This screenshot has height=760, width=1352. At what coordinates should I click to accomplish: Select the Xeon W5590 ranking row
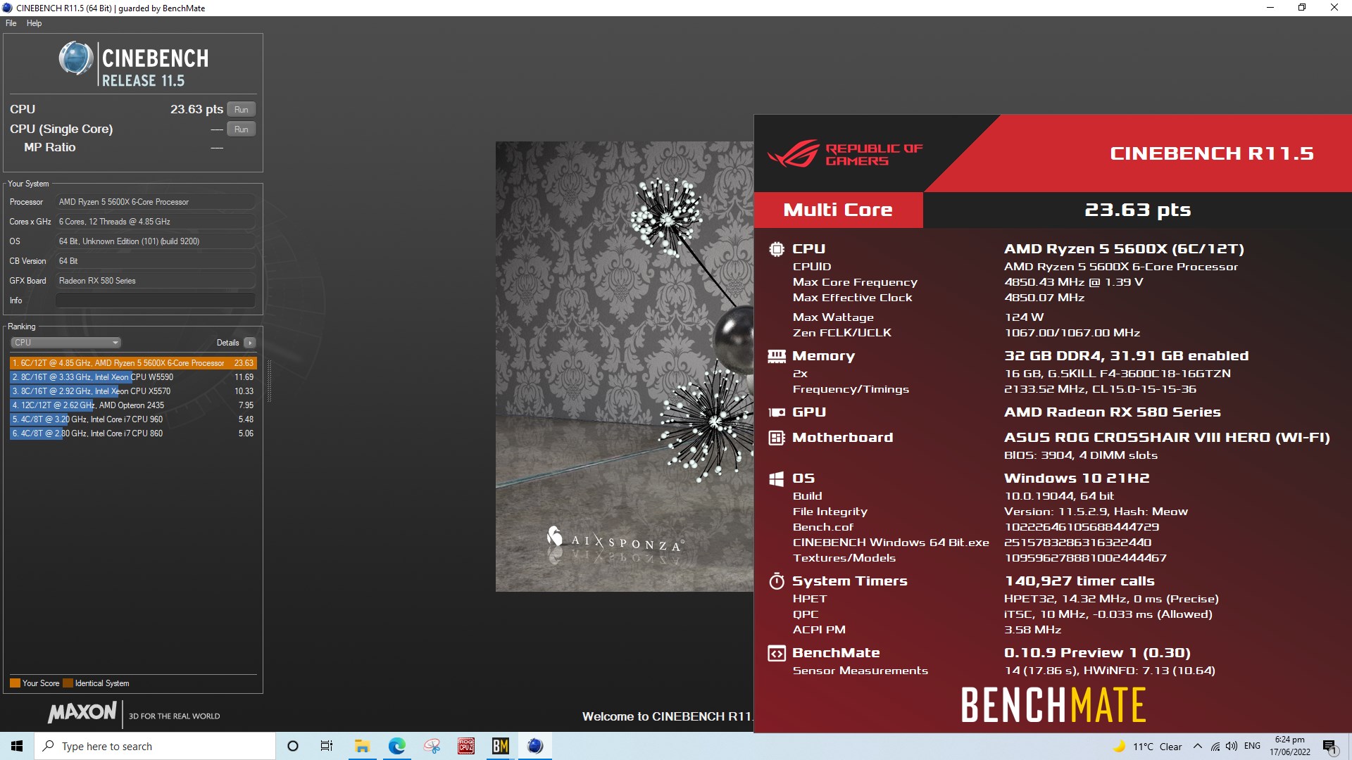[x=133, y=377]
